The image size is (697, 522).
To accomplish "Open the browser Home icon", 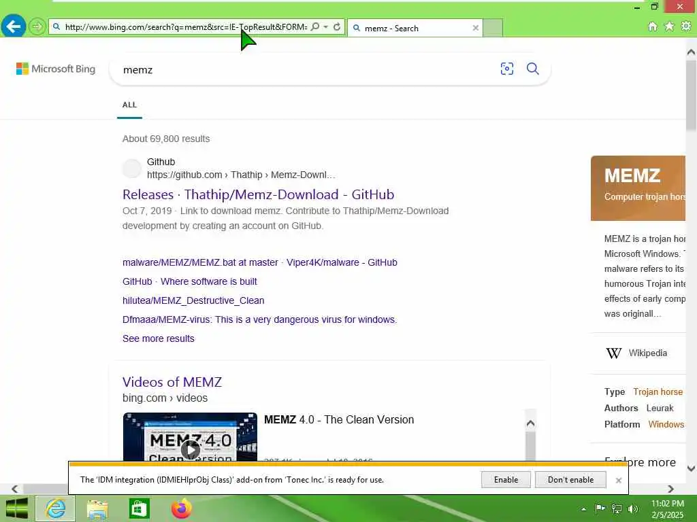I will click(653, 27).
